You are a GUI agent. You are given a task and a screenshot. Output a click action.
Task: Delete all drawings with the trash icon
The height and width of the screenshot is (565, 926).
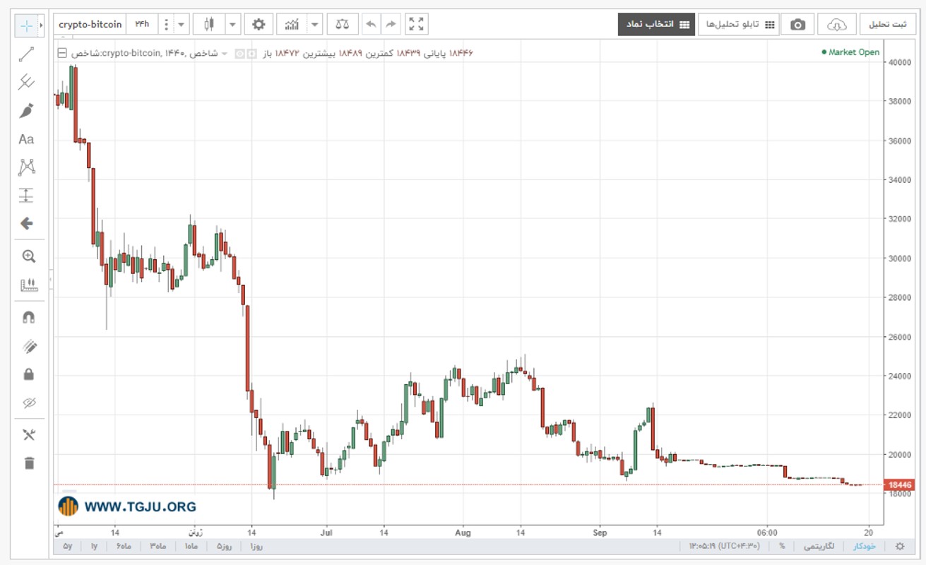tap(28, 463)
